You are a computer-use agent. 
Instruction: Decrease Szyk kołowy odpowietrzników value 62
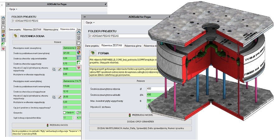coord(74,119)
